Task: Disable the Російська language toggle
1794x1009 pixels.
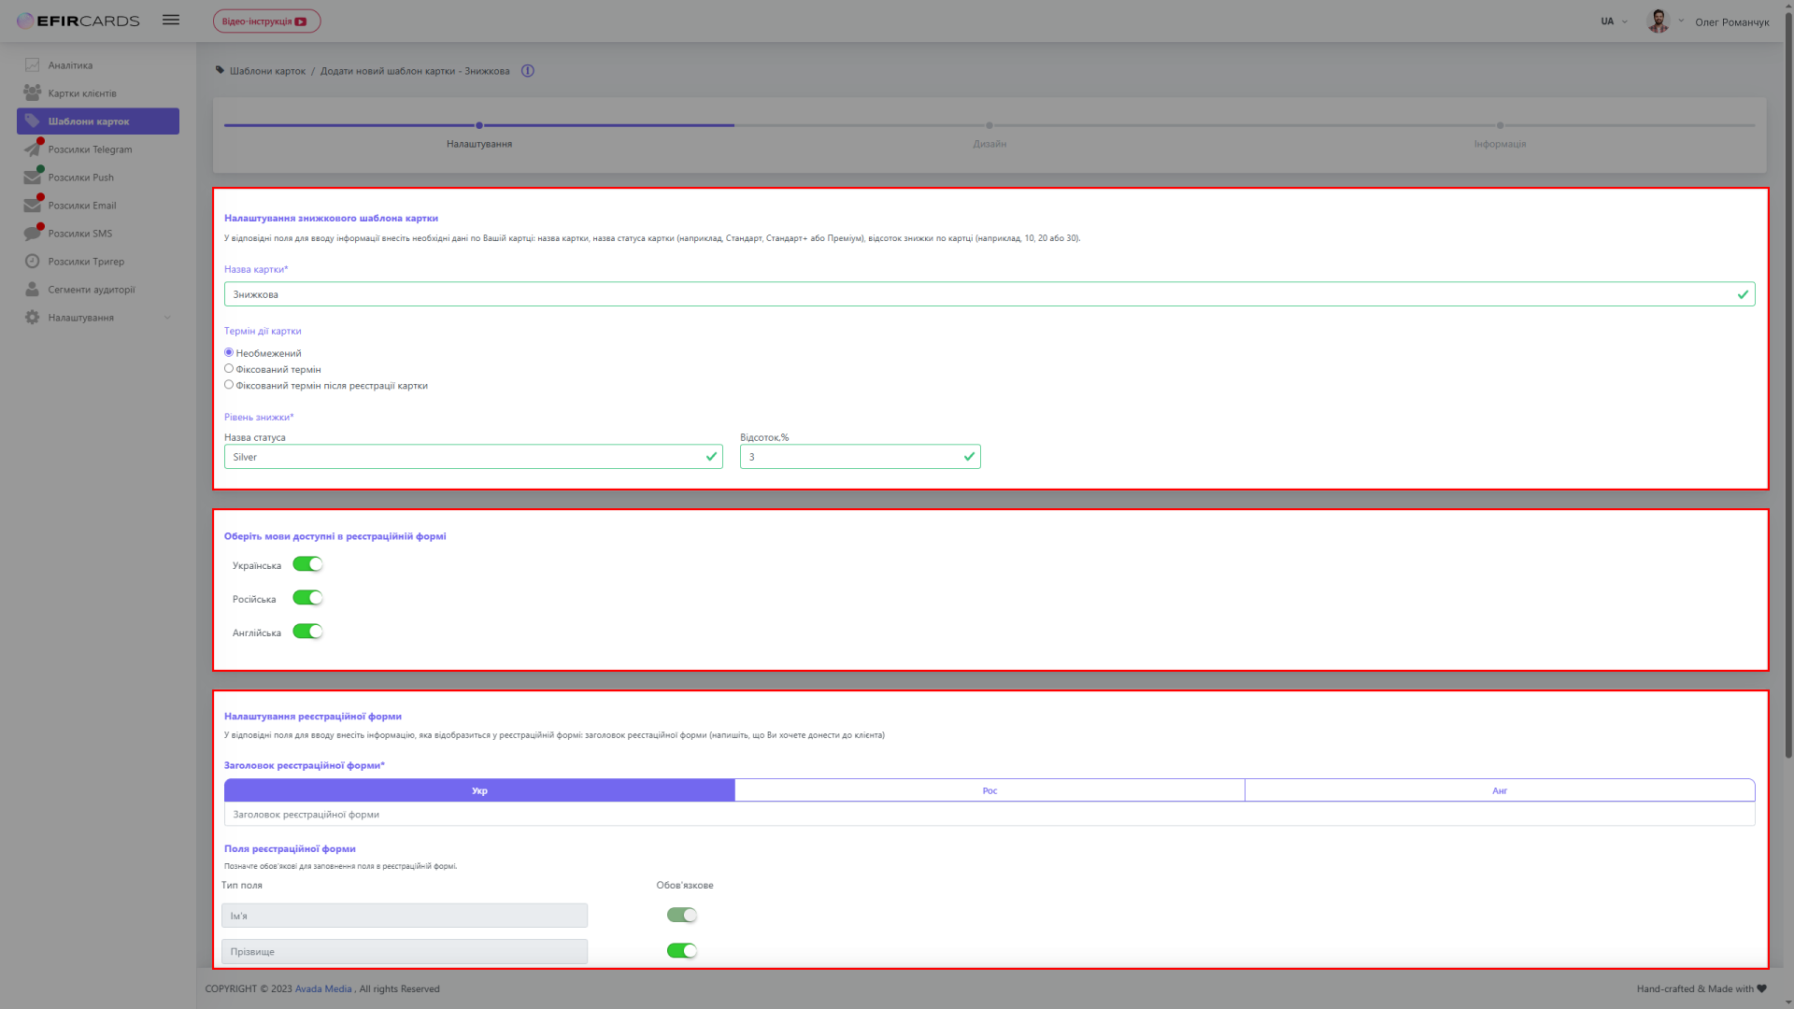Action: 307,597
